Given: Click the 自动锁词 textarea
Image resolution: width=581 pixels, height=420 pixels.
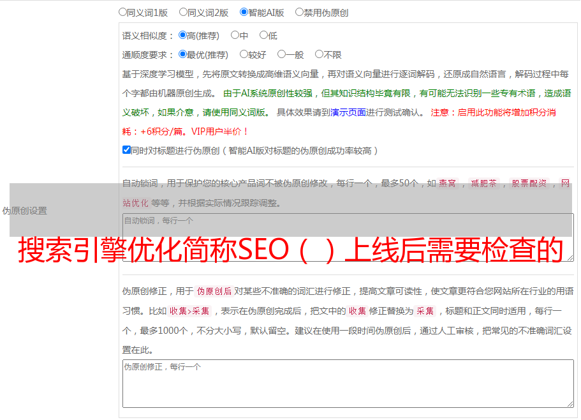Looking at the screenshot, I should tap(348, 237).
